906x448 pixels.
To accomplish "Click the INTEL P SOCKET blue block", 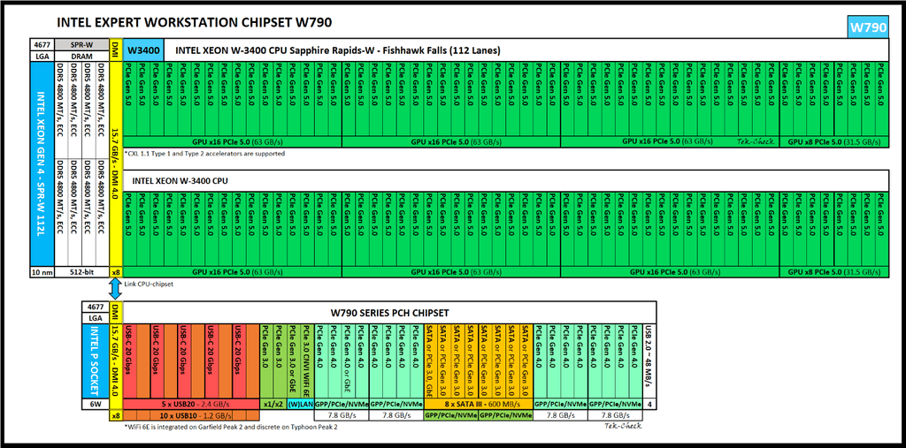I will click(x=96, y=361).
